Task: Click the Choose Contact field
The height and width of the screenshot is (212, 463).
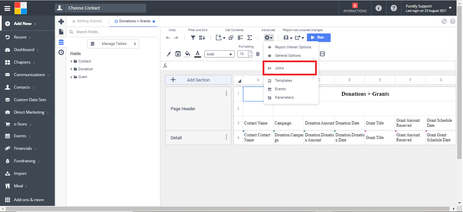Action: tap(101, 8)
